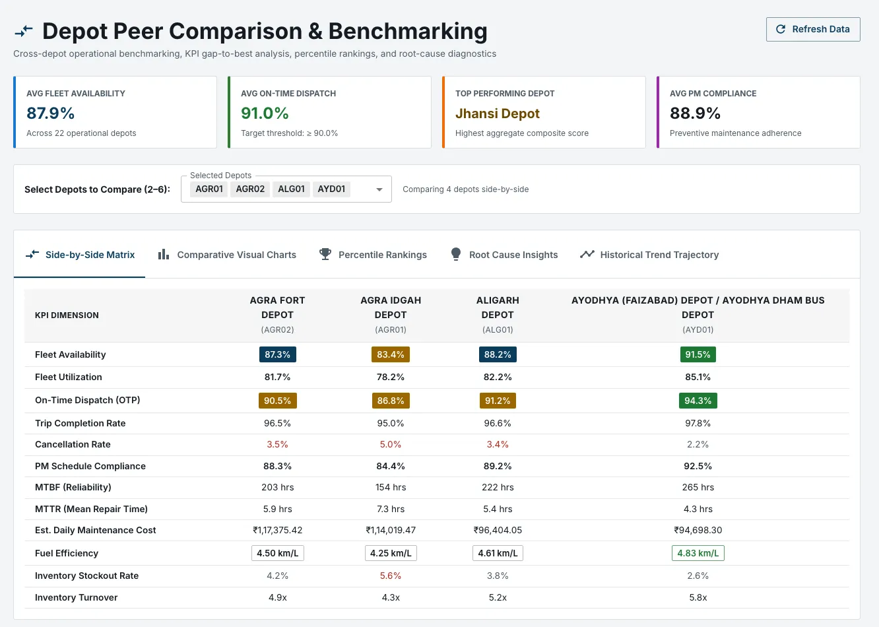The width and height of the screenshot is (879, 627).
Task: Click the lightbulb icon for Root Cause Insights
Action: pos(456,254)
